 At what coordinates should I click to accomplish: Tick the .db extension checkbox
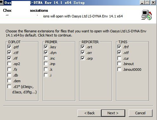pos(9,75)
